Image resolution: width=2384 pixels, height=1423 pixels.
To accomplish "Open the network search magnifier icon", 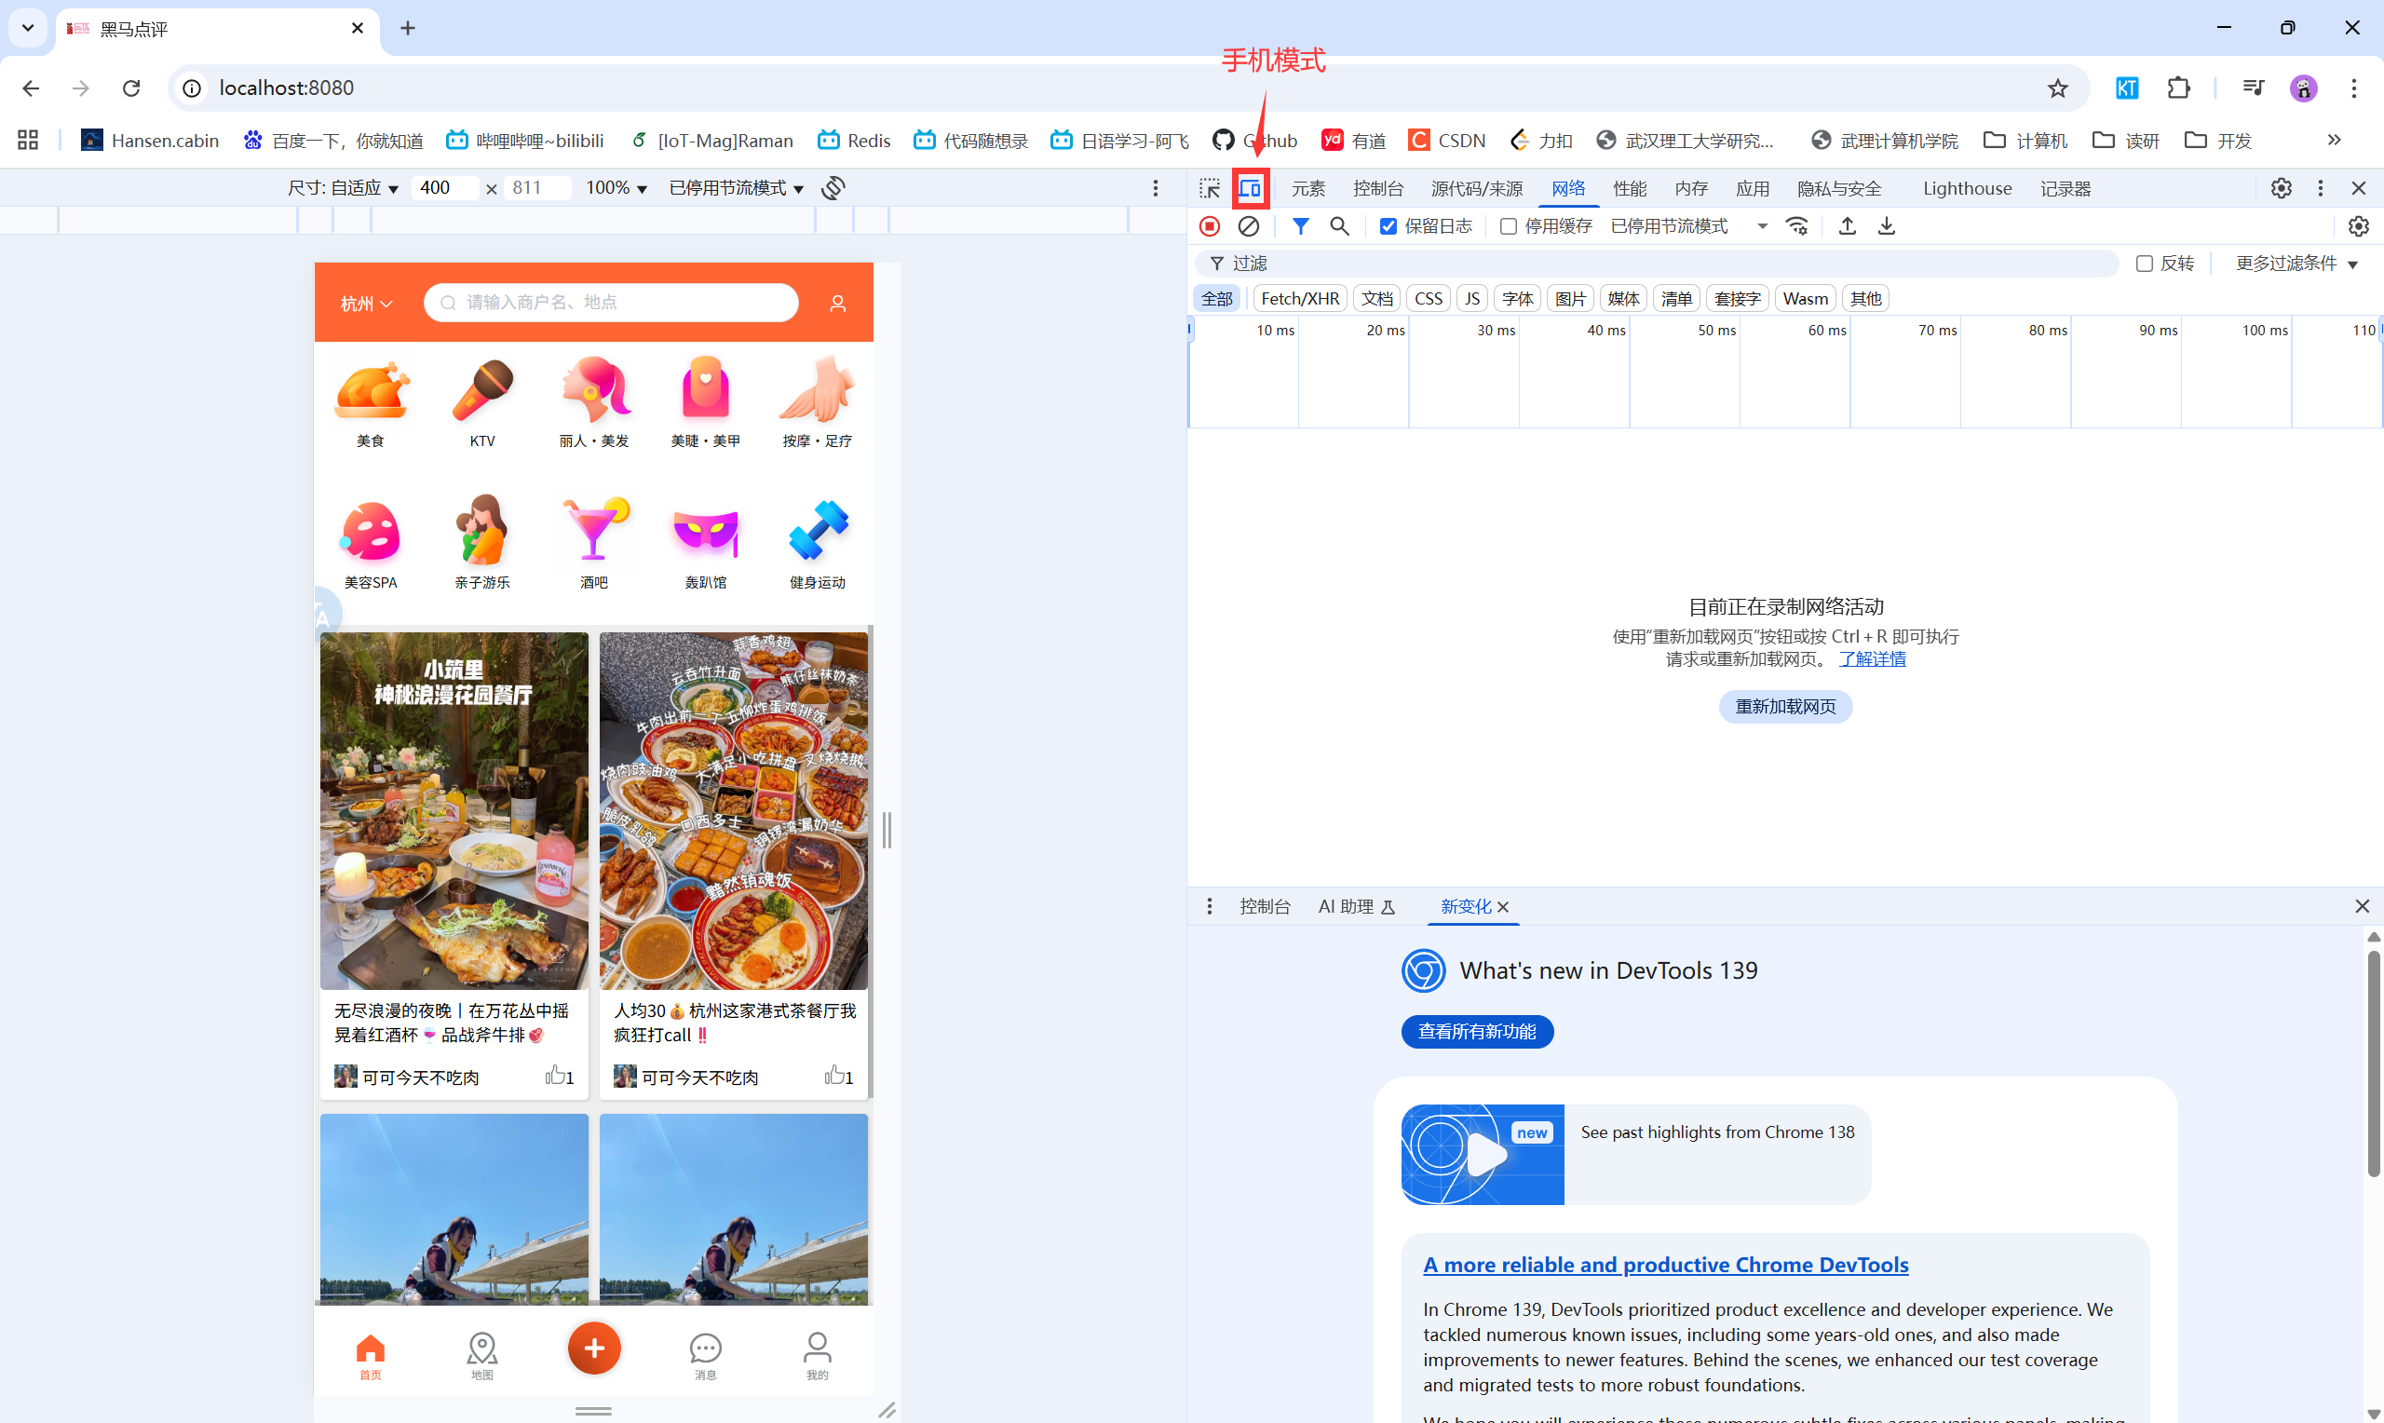I will click(1339, 226).
